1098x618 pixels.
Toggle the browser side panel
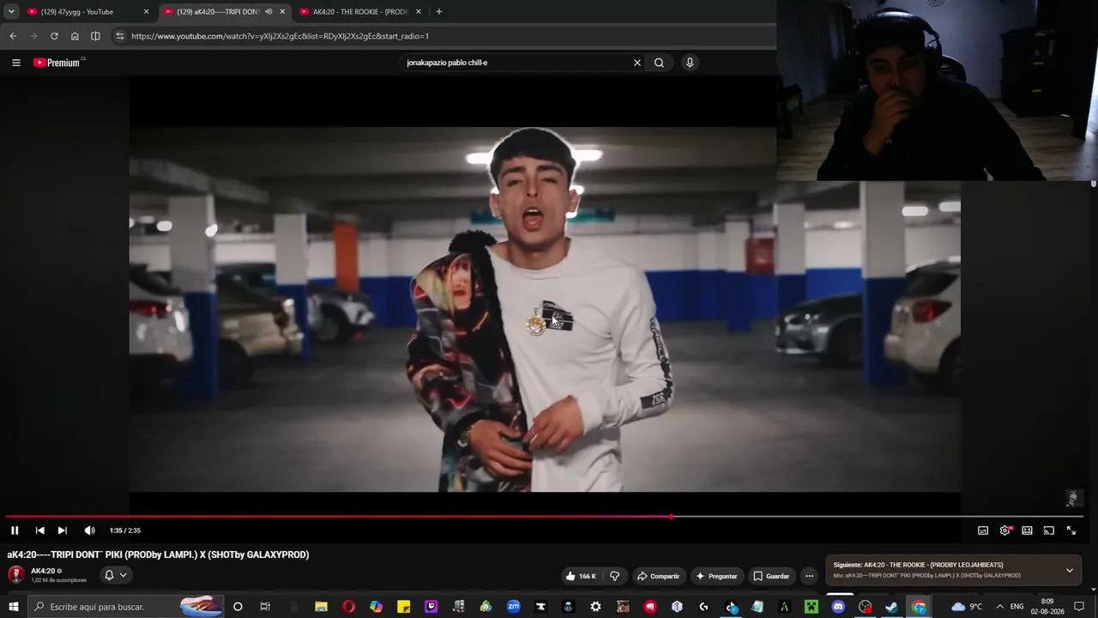[x=95, y=36]
